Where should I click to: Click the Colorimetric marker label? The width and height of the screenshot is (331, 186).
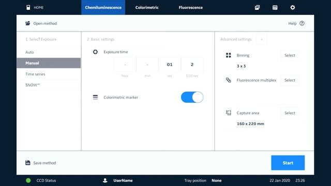(x=121, y=97)
